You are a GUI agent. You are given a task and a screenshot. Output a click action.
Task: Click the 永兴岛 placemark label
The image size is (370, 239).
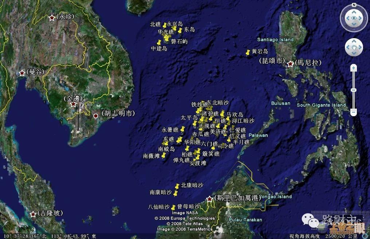click(175, 24)
